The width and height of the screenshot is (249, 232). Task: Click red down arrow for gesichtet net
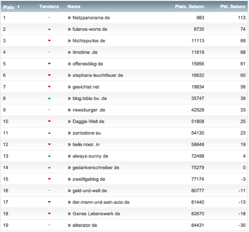tap(49, 87)
